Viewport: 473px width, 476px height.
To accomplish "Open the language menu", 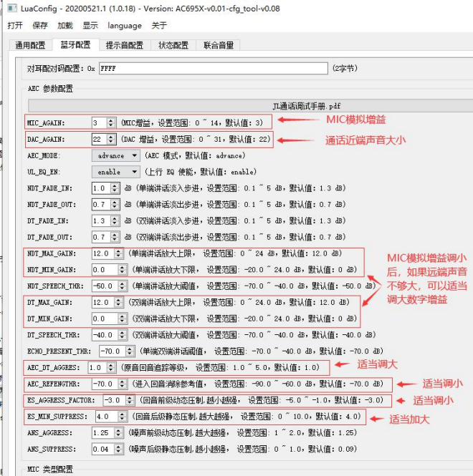I will (x=125, y=26).
